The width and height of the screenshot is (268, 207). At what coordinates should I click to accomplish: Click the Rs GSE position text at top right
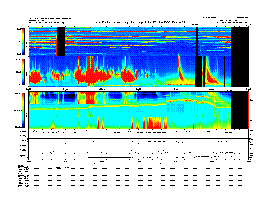pyautogui.click(x=232, y=23)
